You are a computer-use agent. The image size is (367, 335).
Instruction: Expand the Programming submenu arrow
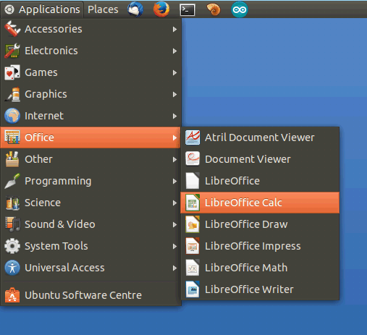point(174,182)
